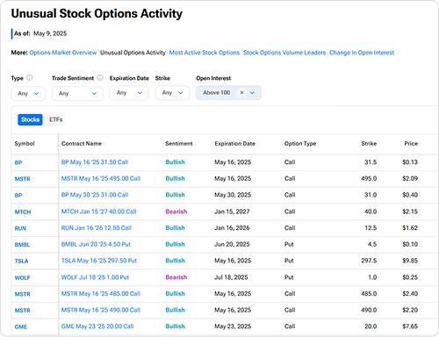Click the 12.5 strike in RUN row
The image size is (439, 337).
(x=371, y=228)
